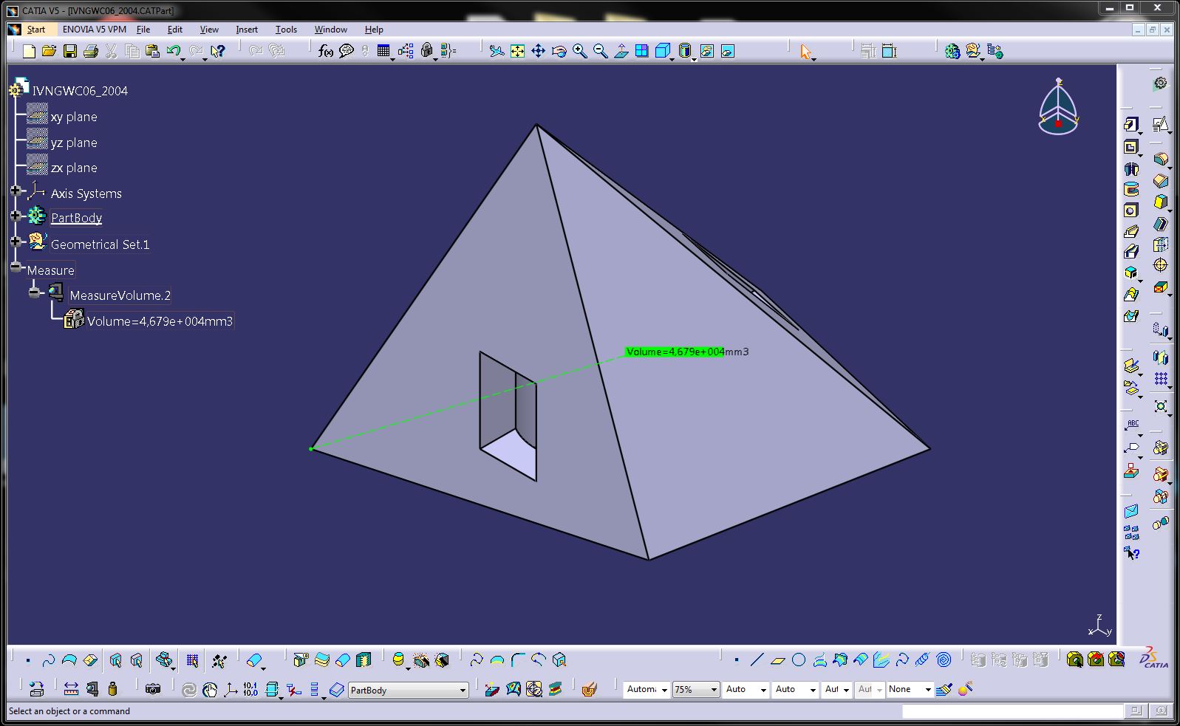Click the Open file folder icon

tap(49, 51)
